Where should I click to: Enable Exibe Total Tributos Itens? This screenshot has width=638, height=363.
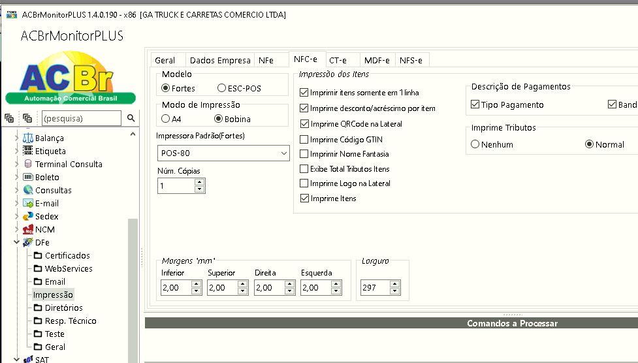coord(304,168)
